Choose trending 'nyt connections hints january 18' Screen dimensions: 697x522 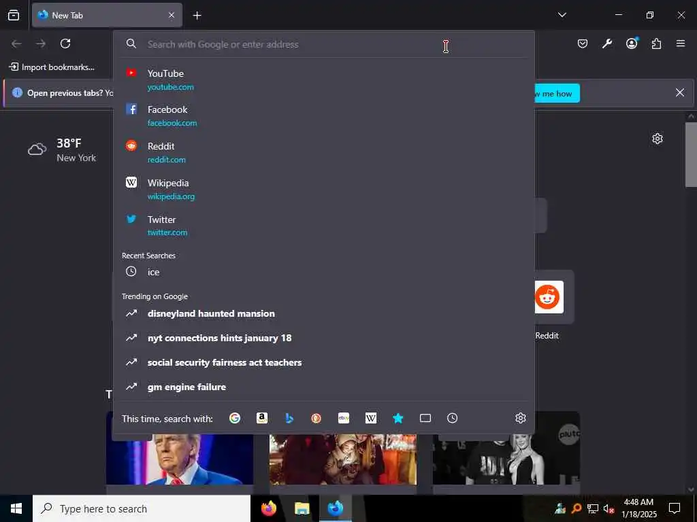pos(323,338)
